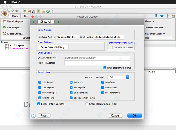176x130 pixels.
Task: Open the Layout Editor L-shaped icon
Action: pyautogui.click(x=43, y=11)
